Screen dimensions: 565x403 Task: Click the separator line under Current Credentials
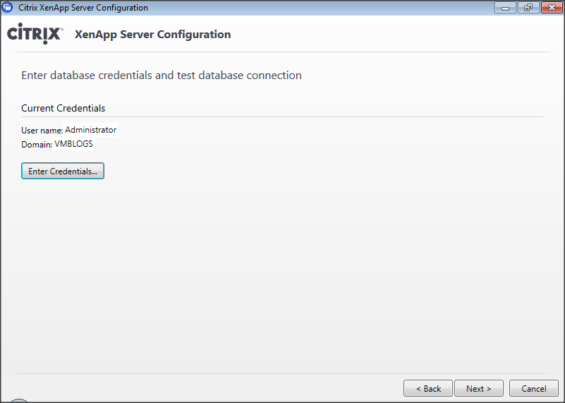tap(282, 116)
